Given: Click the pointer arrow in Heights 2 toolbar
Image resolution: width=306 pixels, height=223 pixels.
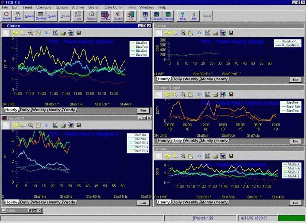Looking at the screenshot, I should pyautogui.click(x=6, y=125).
